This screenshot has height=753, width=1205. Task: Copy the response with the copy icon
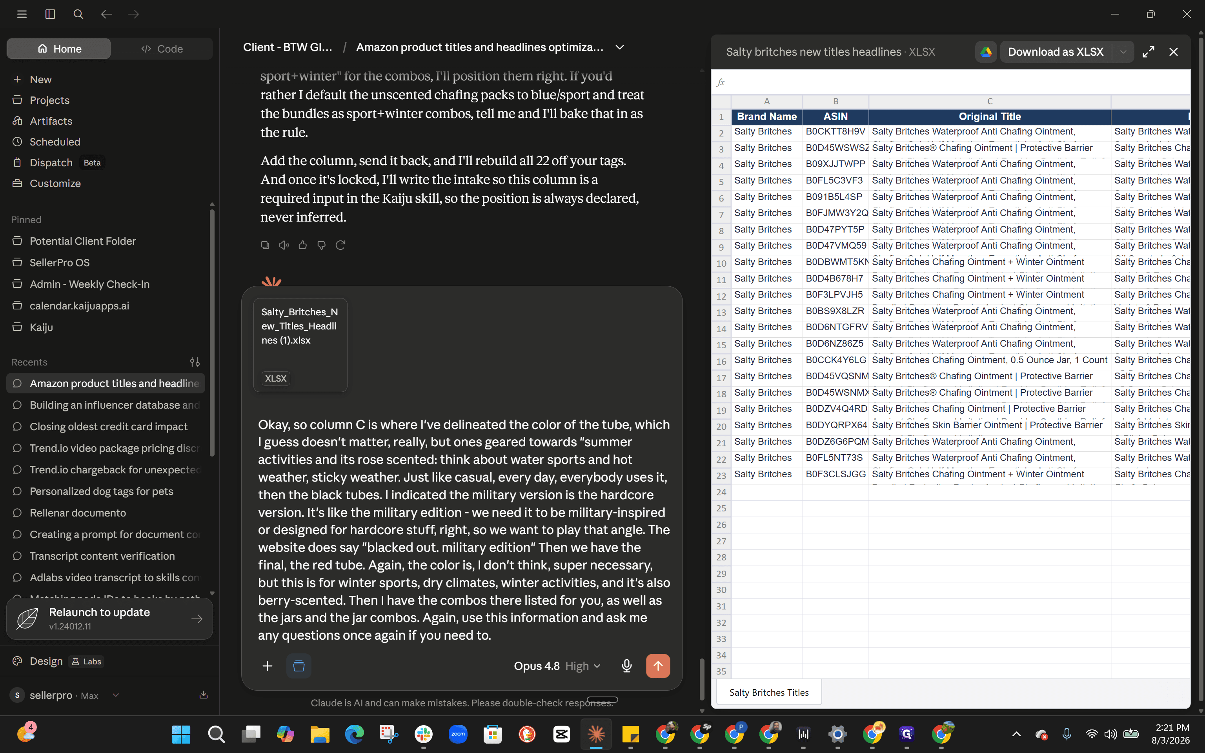265,245
